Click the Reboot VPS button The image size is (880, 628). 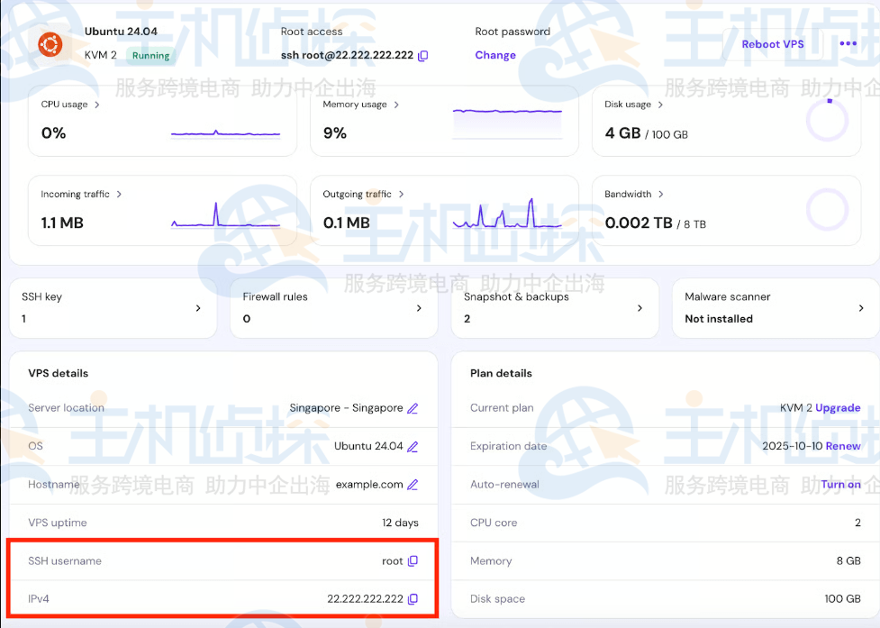click(x=773, y=44)
